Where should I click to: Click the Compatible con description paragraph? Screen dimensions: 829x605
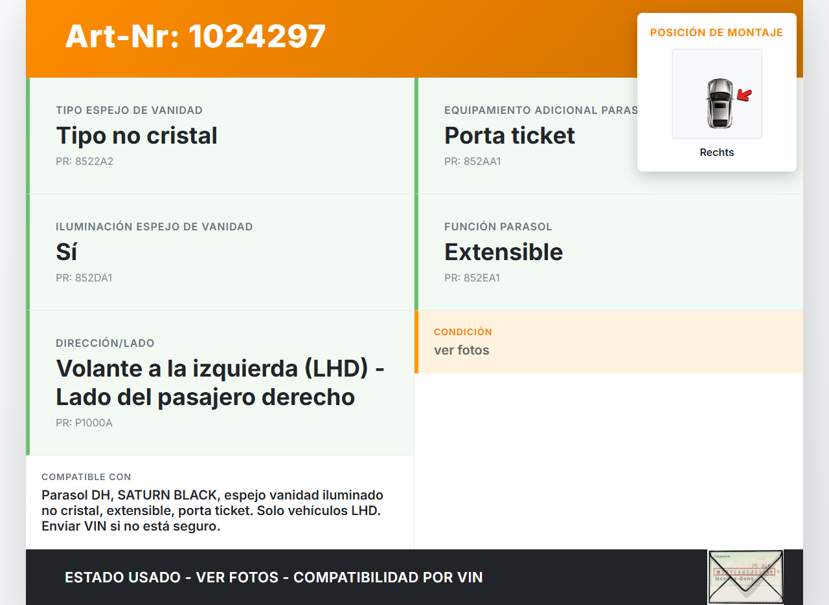[x=212, y=511]
